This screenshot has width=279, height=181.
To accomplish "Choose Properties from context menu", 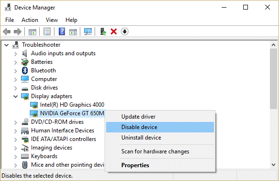I will (160, 165).
